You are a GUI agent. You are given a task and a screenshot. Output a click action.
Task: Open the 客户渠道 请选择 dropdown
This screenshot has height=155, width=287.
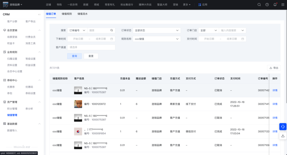(x=91, y=47)
